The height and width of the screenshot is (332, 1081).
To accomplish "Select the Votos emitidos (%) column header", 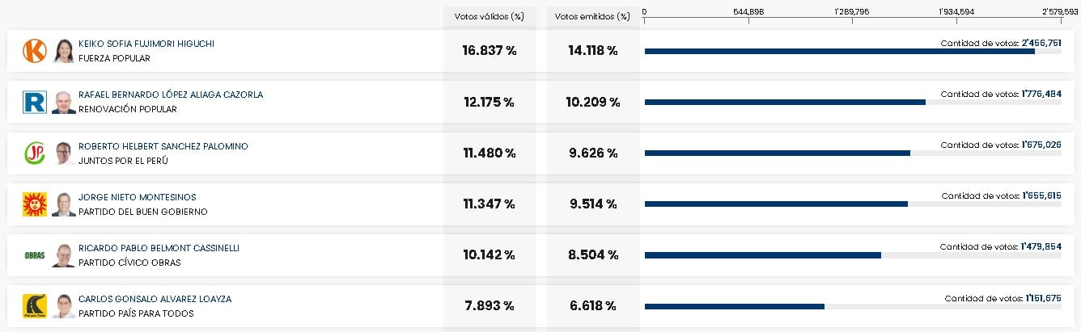I will [592, 16].
